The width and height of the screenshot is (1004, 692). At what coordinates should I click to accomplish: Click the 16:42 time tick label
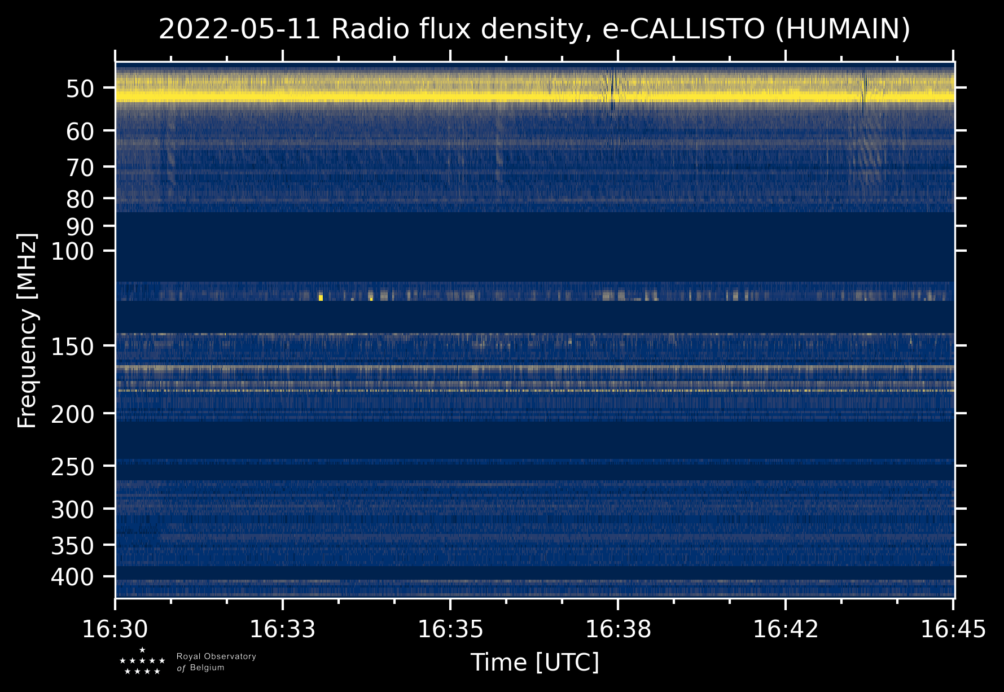(x=786, y=629)
